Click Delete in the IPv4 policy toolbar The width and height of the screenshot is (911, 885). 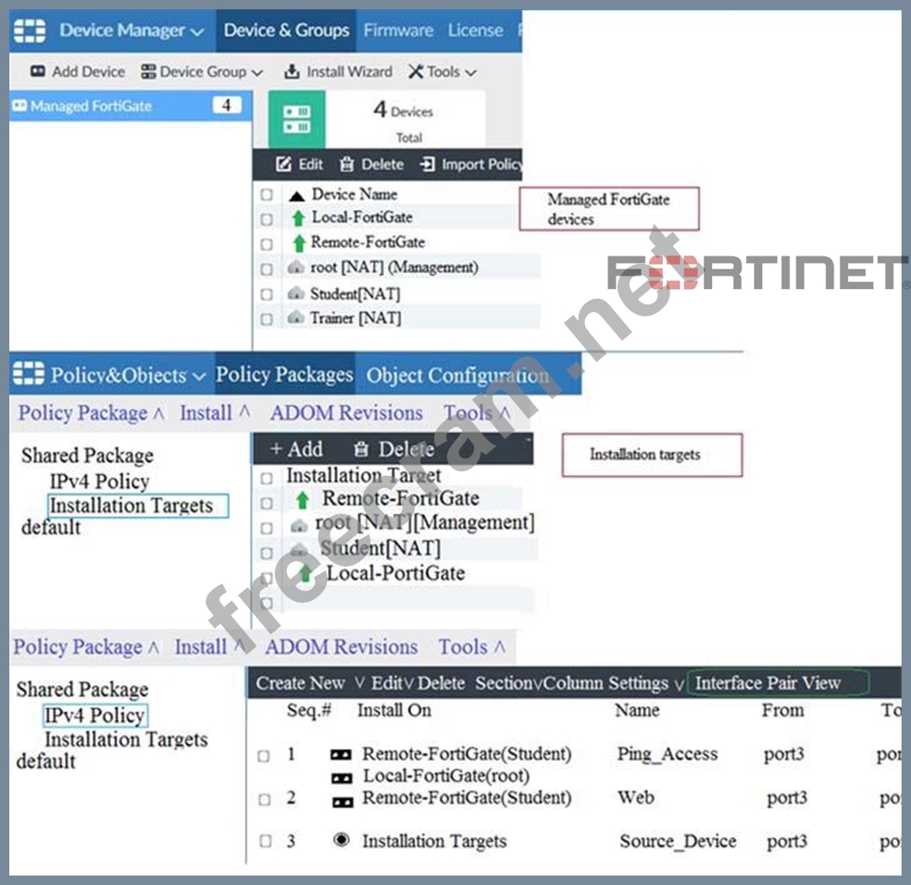coord(441,683)
